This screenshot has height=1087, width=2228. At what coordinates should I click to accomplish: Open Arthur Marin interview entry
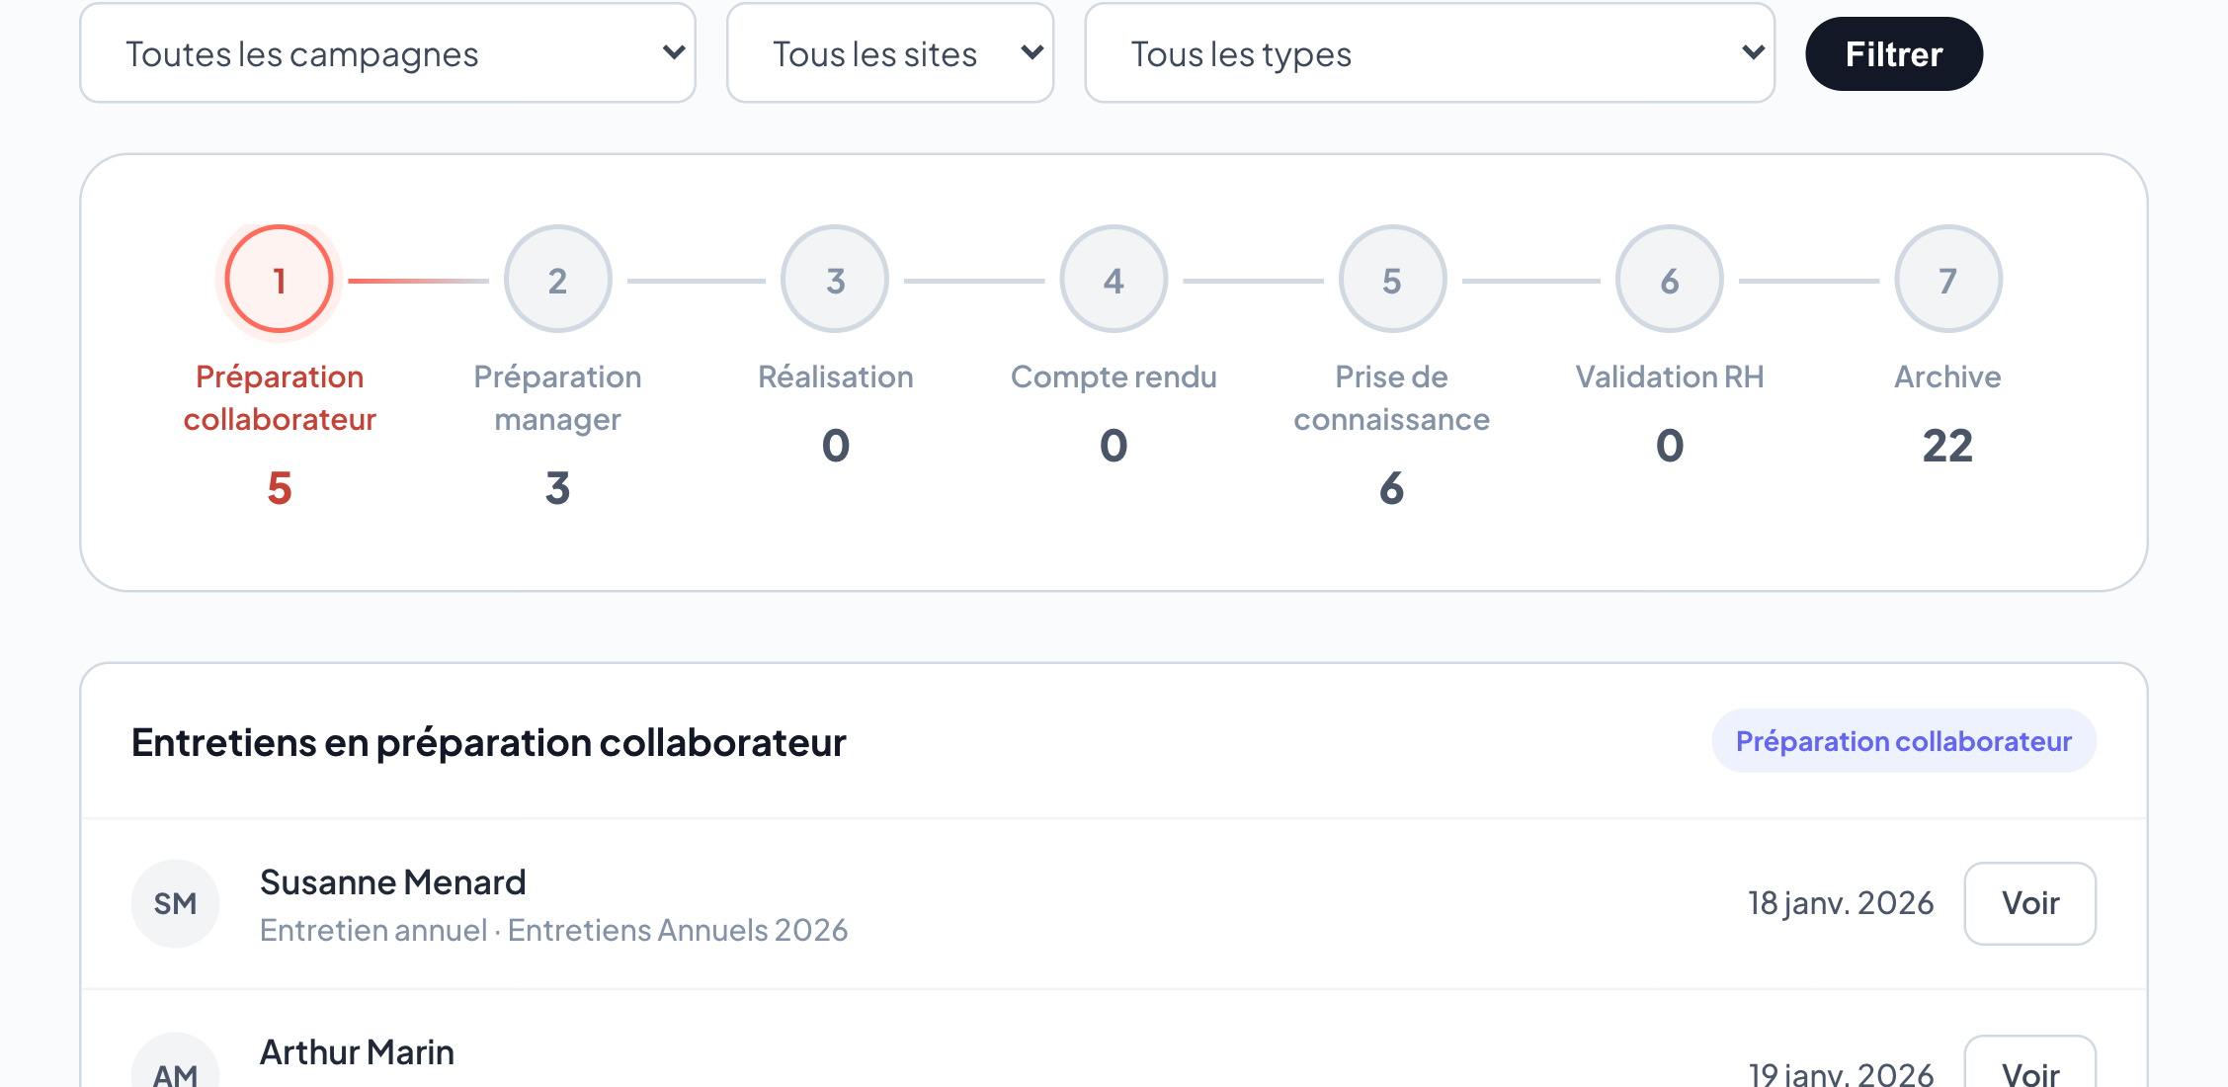tap(1114, 1040)
